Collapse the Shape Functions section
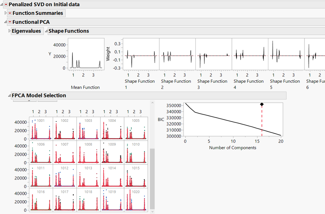Viewport: 325px width, 214px height. click(47, 31)
